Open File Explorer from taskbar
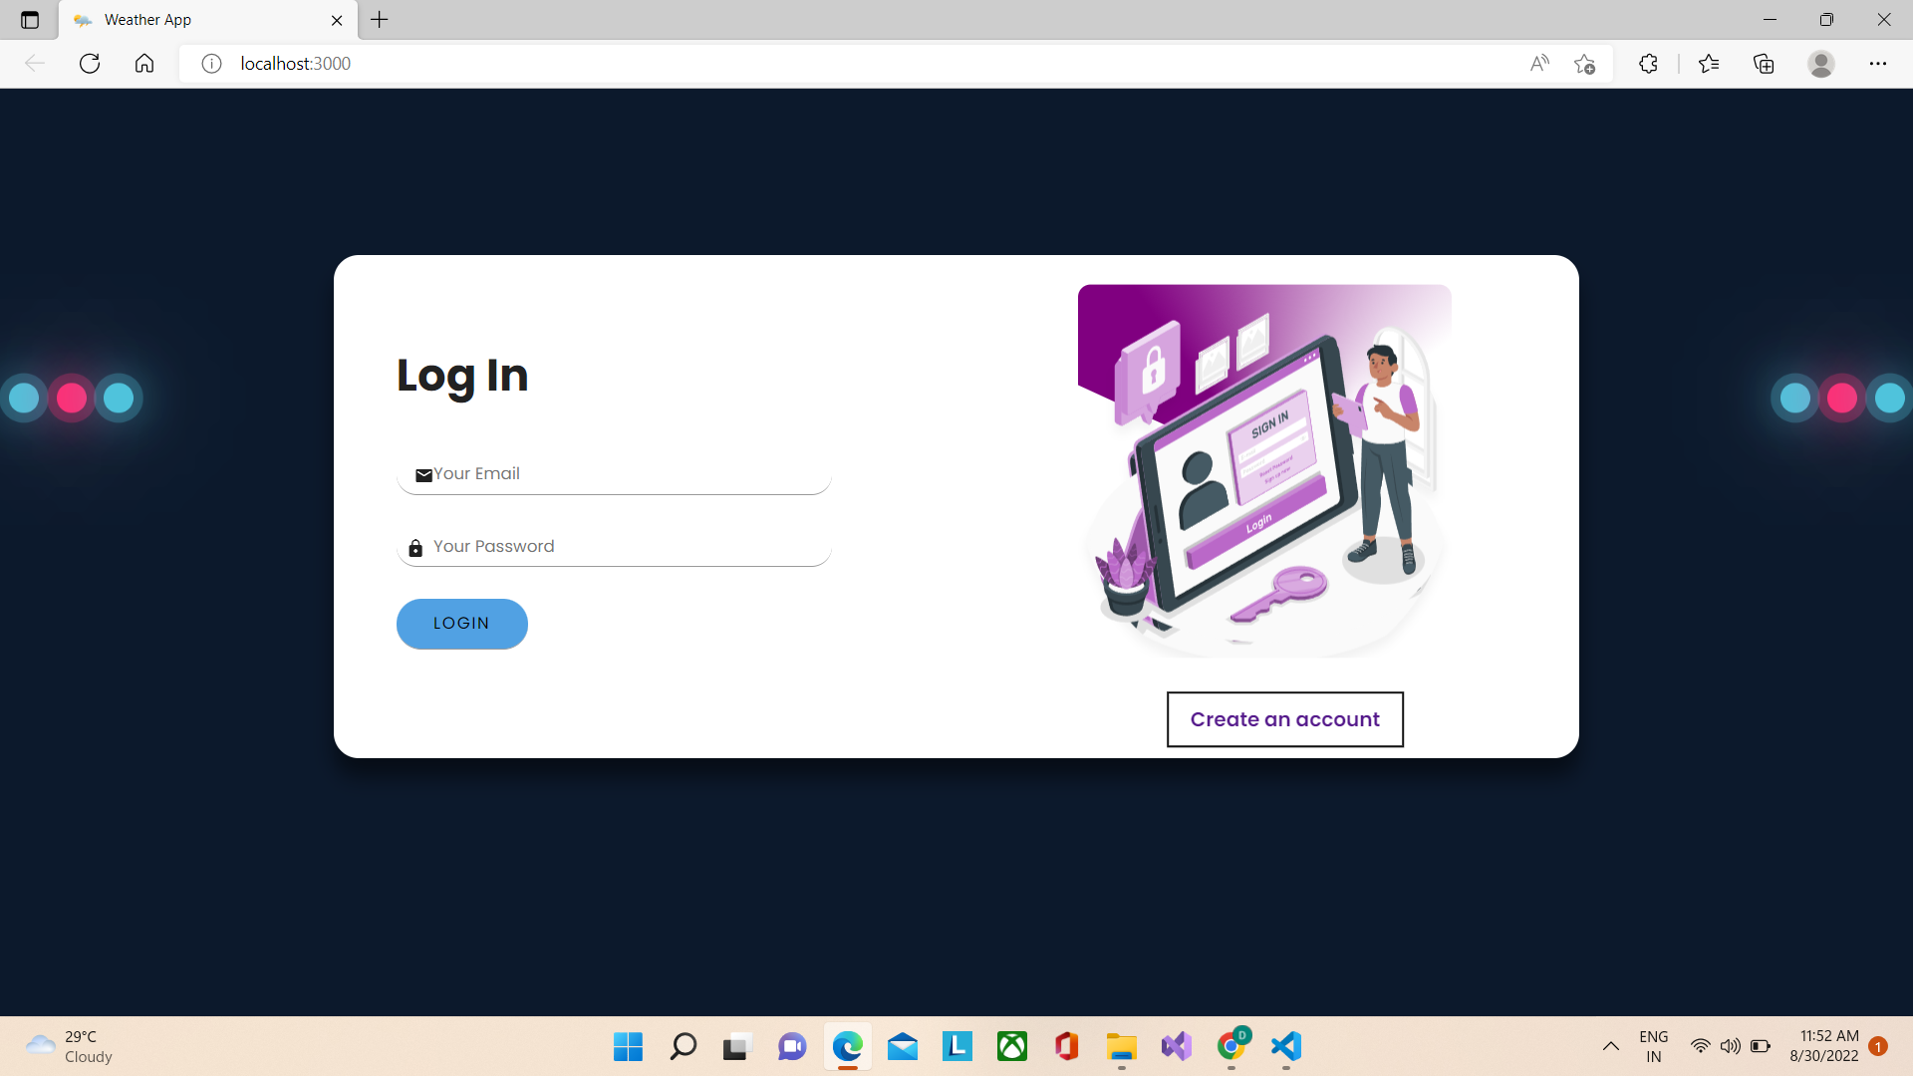Image resolution: width=1913 pixels, height=1076 pixels. (x=1122, y=1047)
